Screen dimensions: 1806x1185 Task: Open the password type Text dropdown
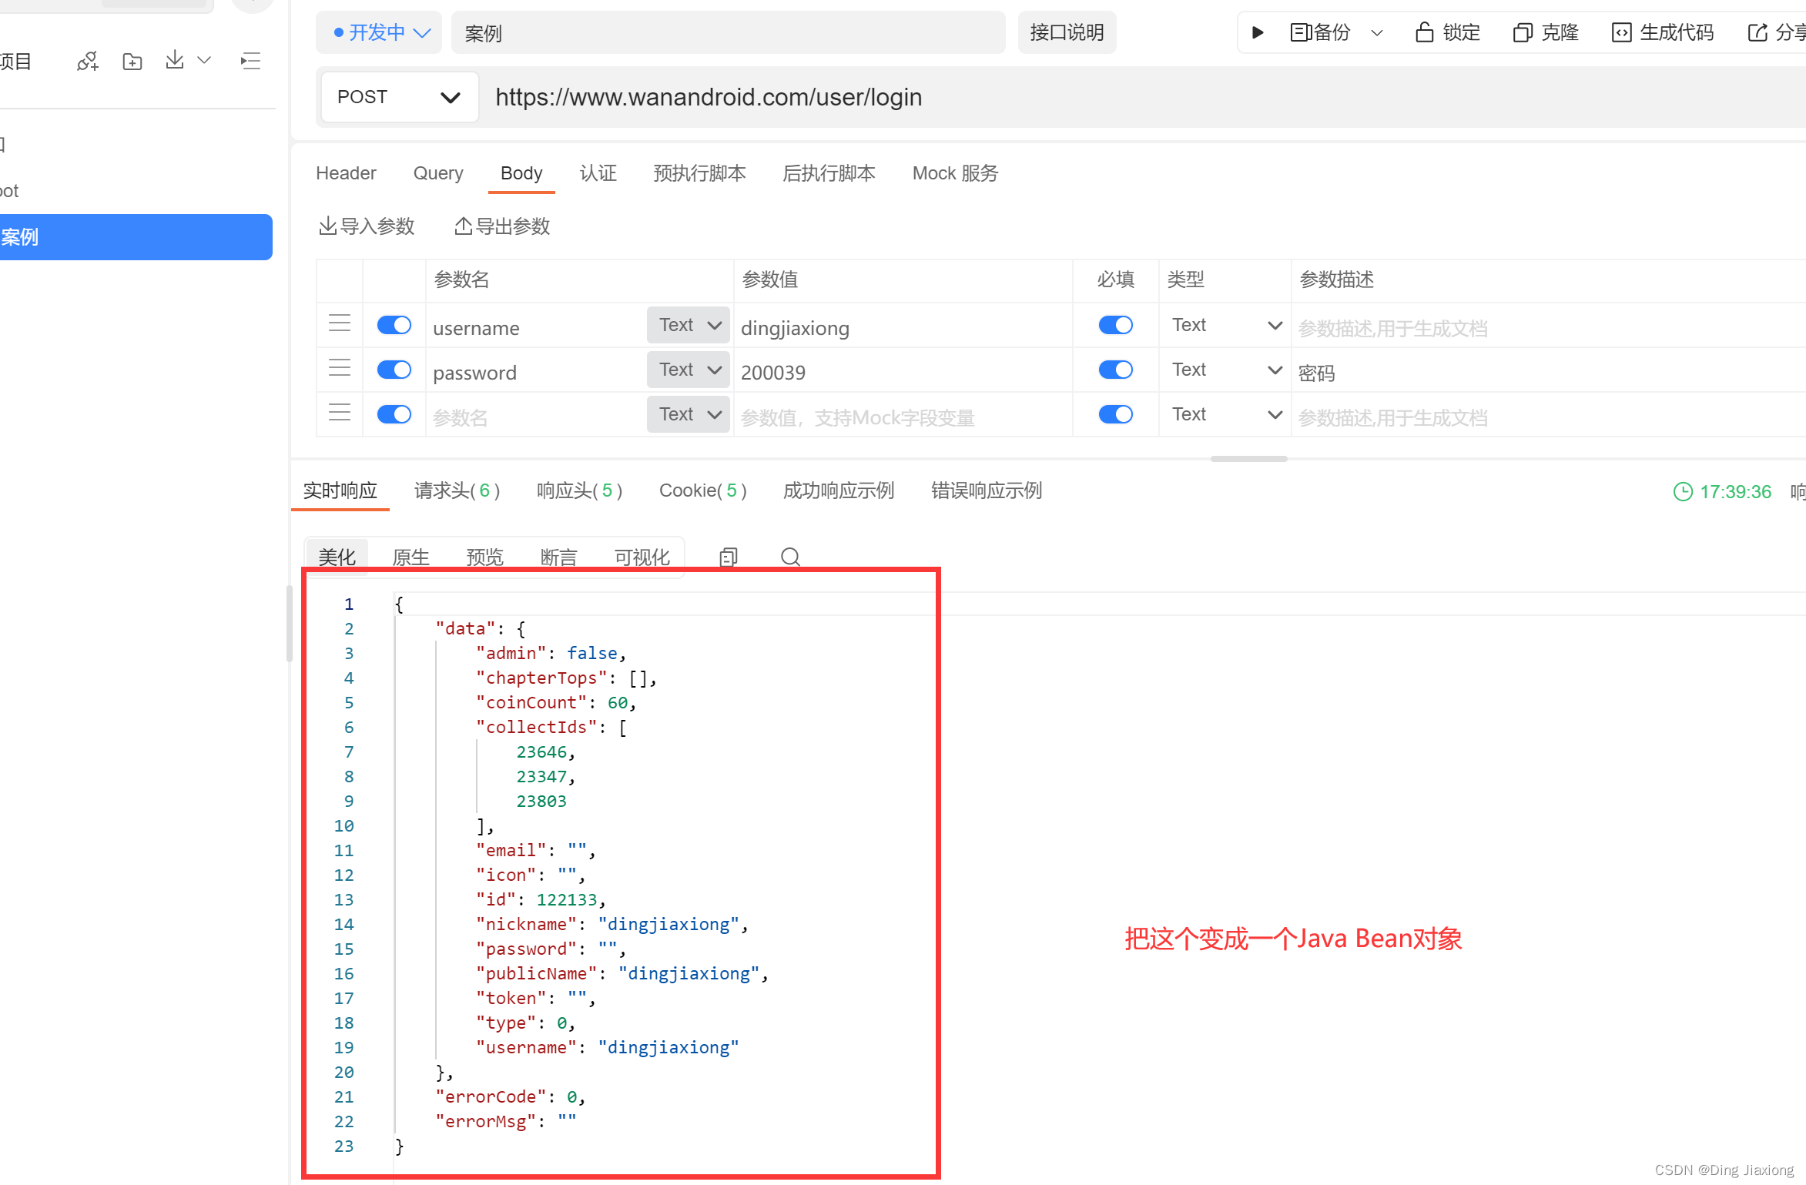1225,370
